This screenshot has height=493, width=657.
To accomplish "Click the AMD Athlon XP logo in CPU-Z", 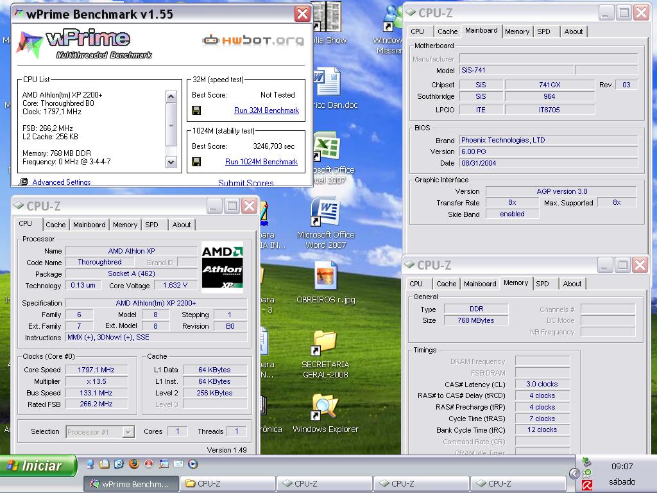I will coord(223,268).
